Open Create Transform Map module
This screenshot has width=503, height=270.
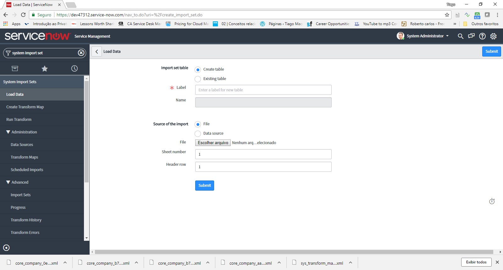pyautogui.click(x=25, y=107)
